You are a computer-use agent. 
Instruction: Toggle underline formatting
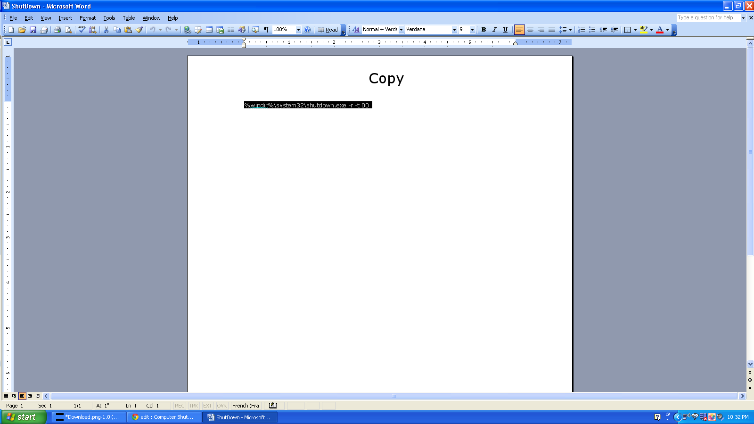coord(505,30)
